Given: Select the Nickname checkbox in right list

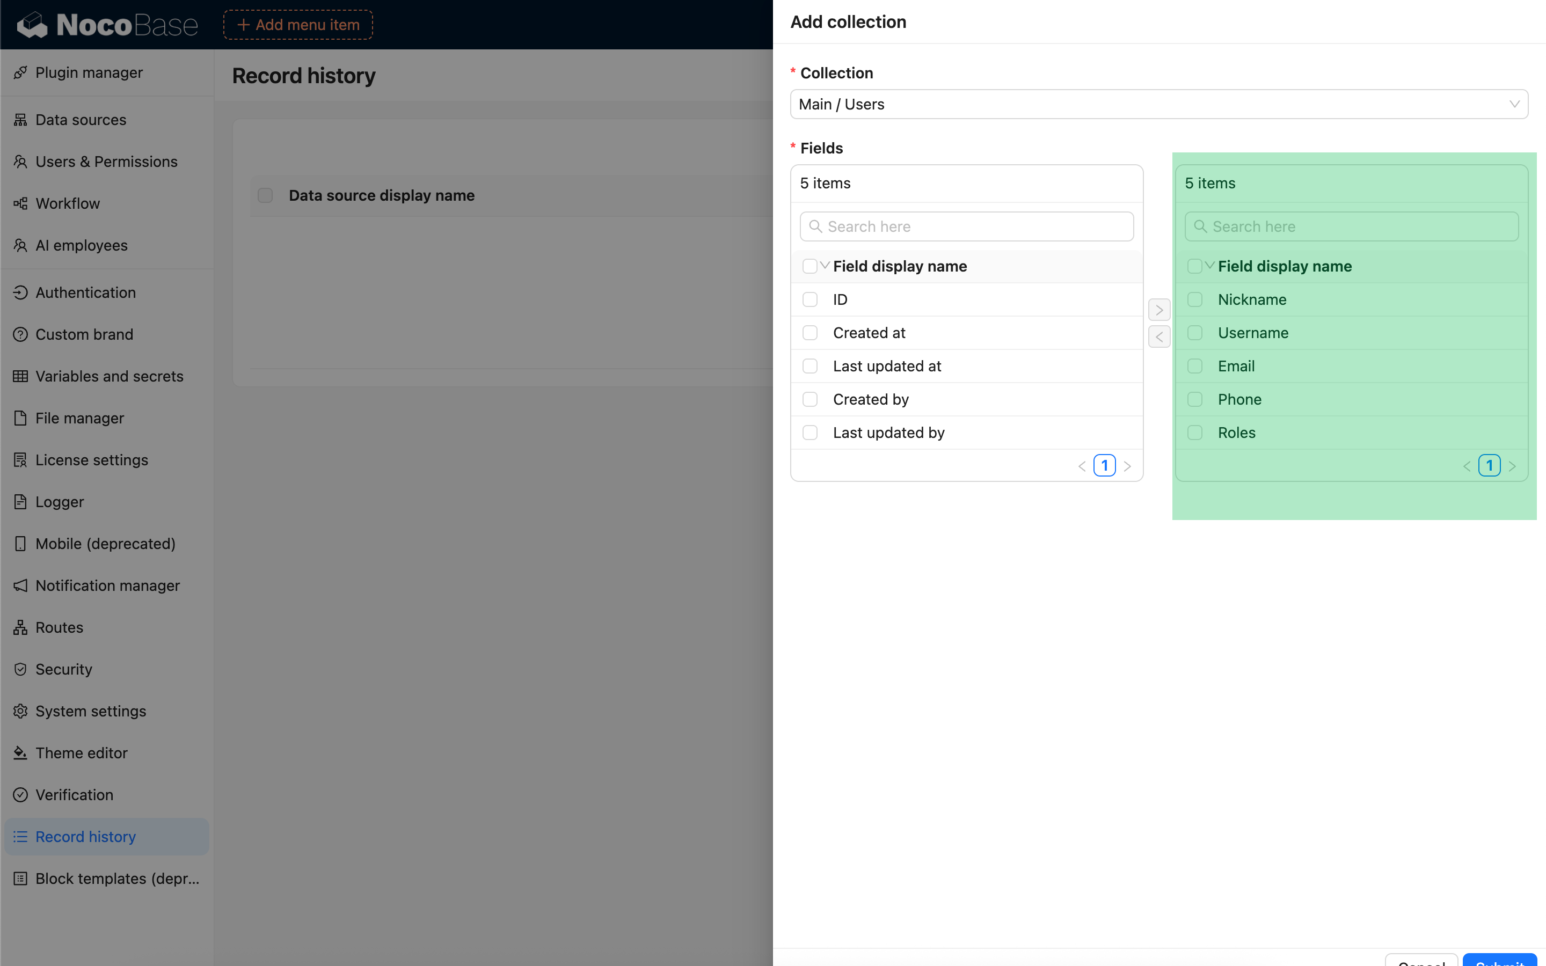Looking at the screenshot, I should point(1194,299).
